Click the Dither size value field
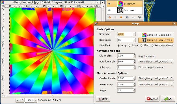The height and width of the screenshot is (104, 177). pos(125,56)
